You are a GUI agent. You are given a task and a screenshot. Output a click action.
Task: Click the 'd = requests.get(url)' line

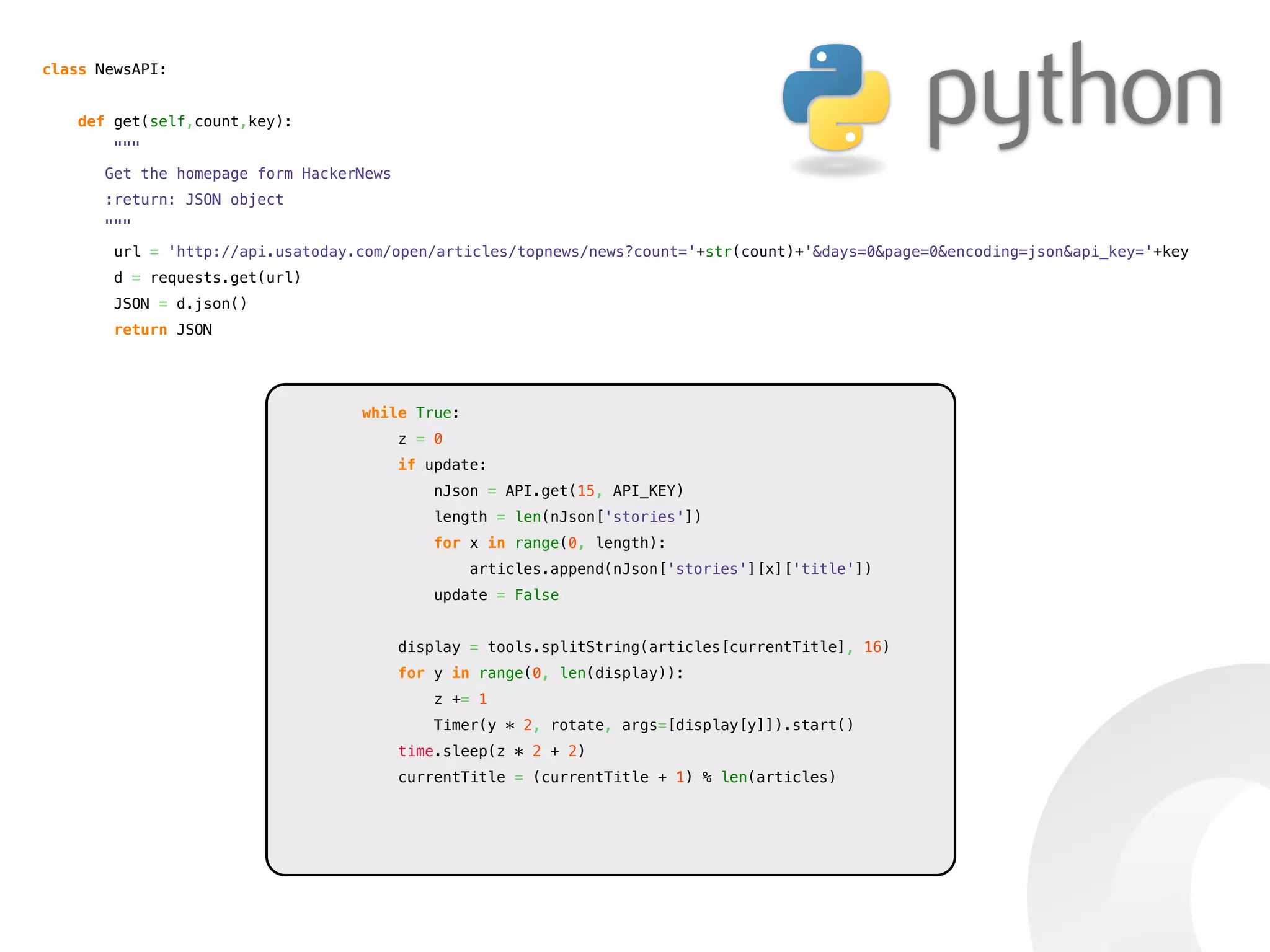207,278
